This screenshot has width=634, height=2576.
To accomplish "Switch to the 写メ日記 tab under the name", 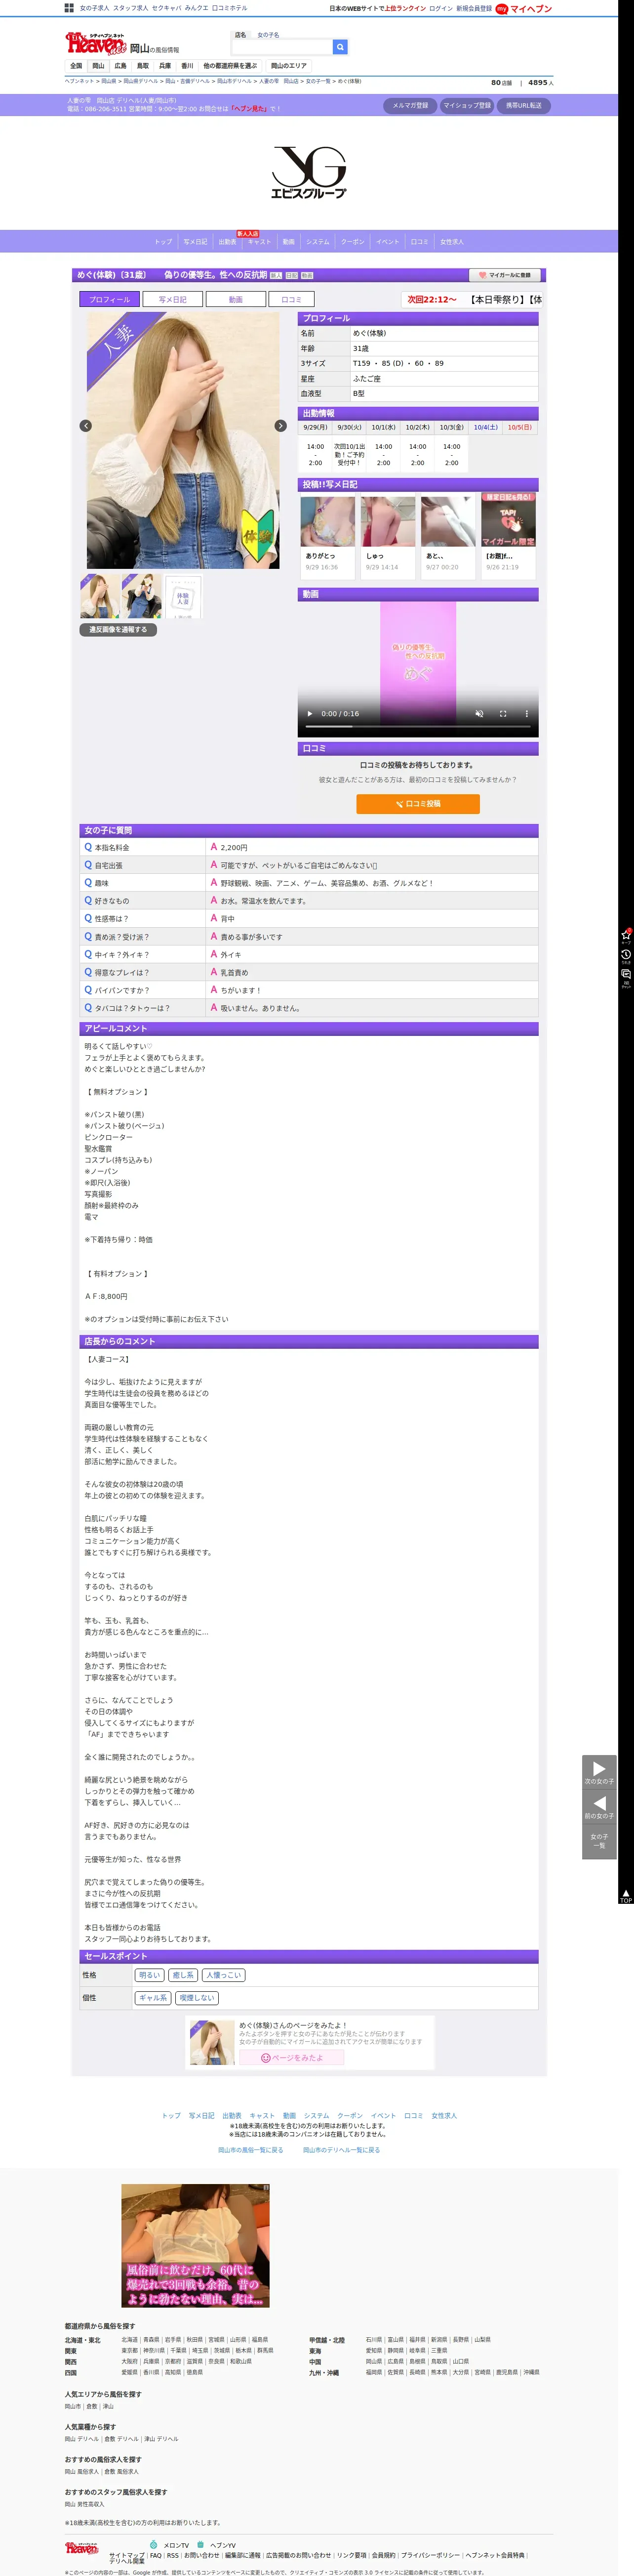I will [x=173, y=299].
